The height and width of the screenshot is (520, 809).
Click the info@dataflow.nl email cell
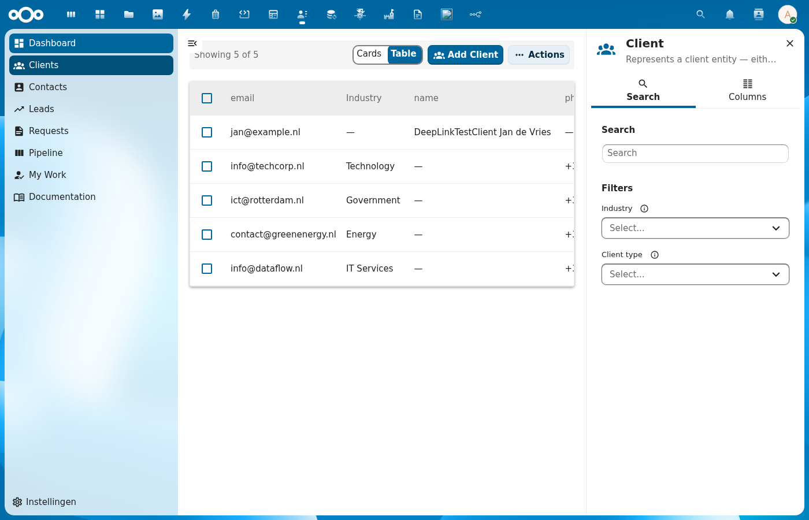point(266,269)
